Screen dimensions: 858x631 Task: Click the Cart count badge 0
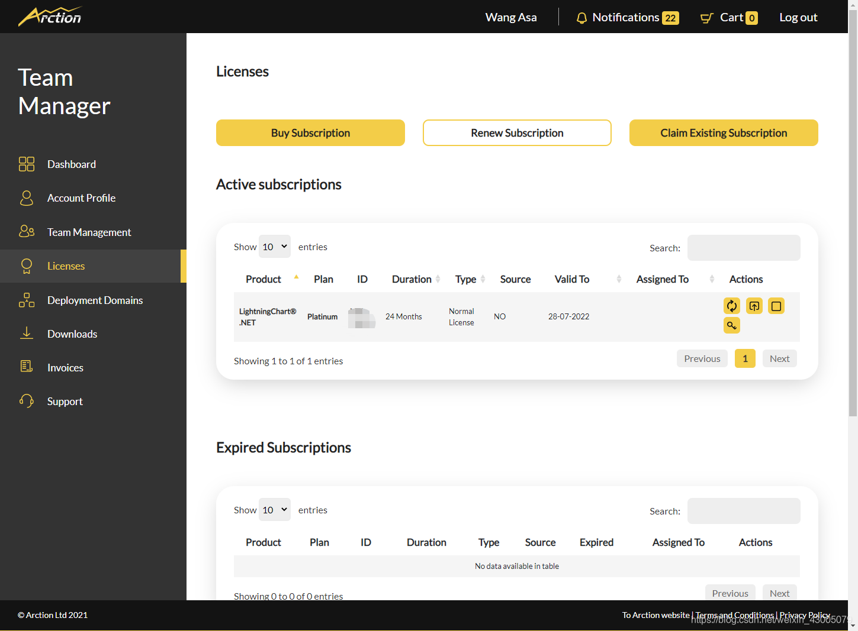click(x=751, y=18)
